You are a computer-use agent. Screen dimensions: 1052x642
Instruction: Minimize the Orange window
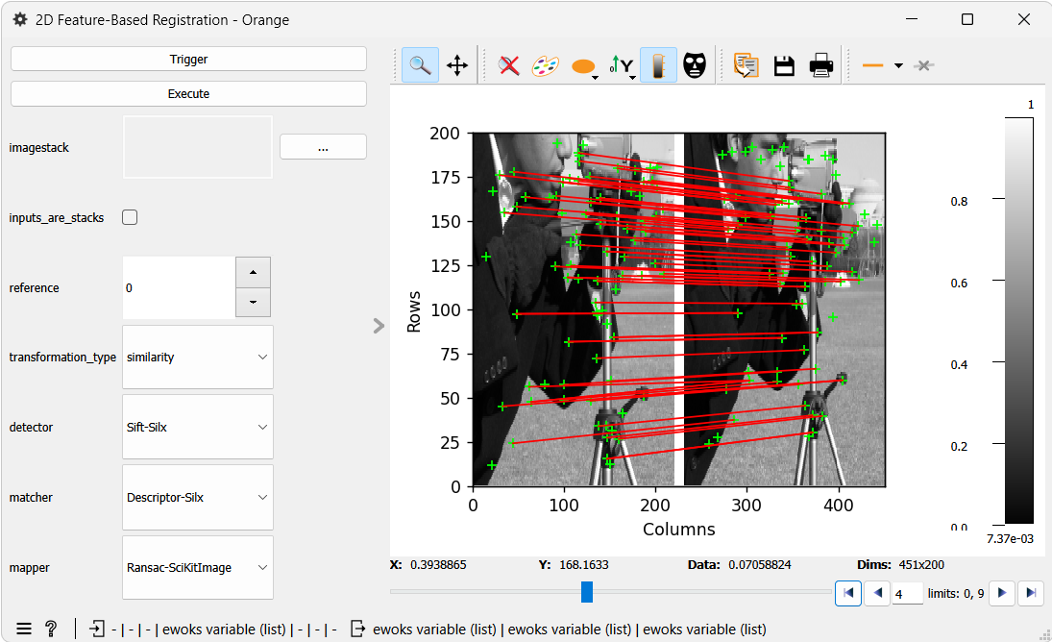pos(911,19)
